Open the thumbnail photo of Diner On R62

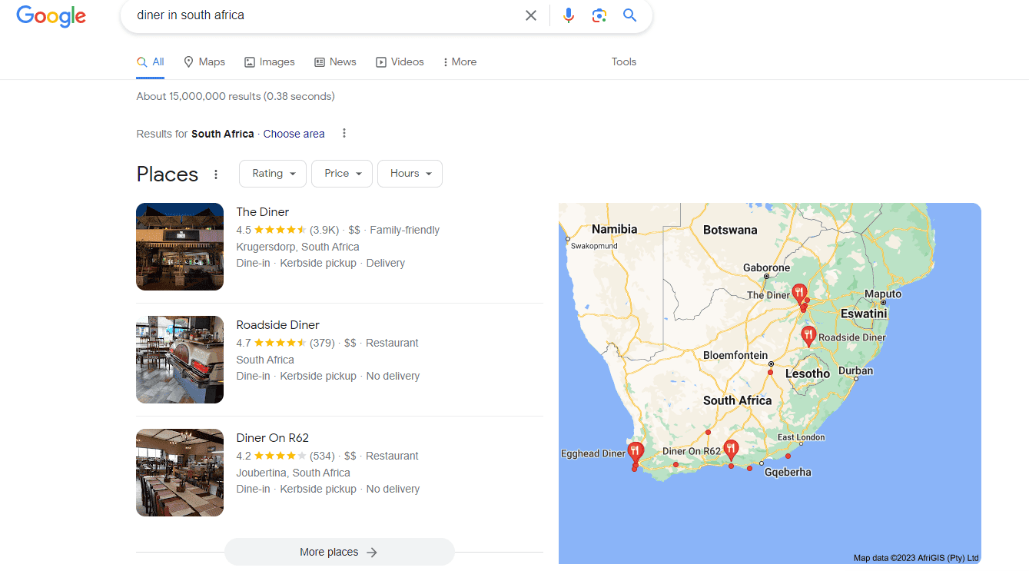coord(179,472)
